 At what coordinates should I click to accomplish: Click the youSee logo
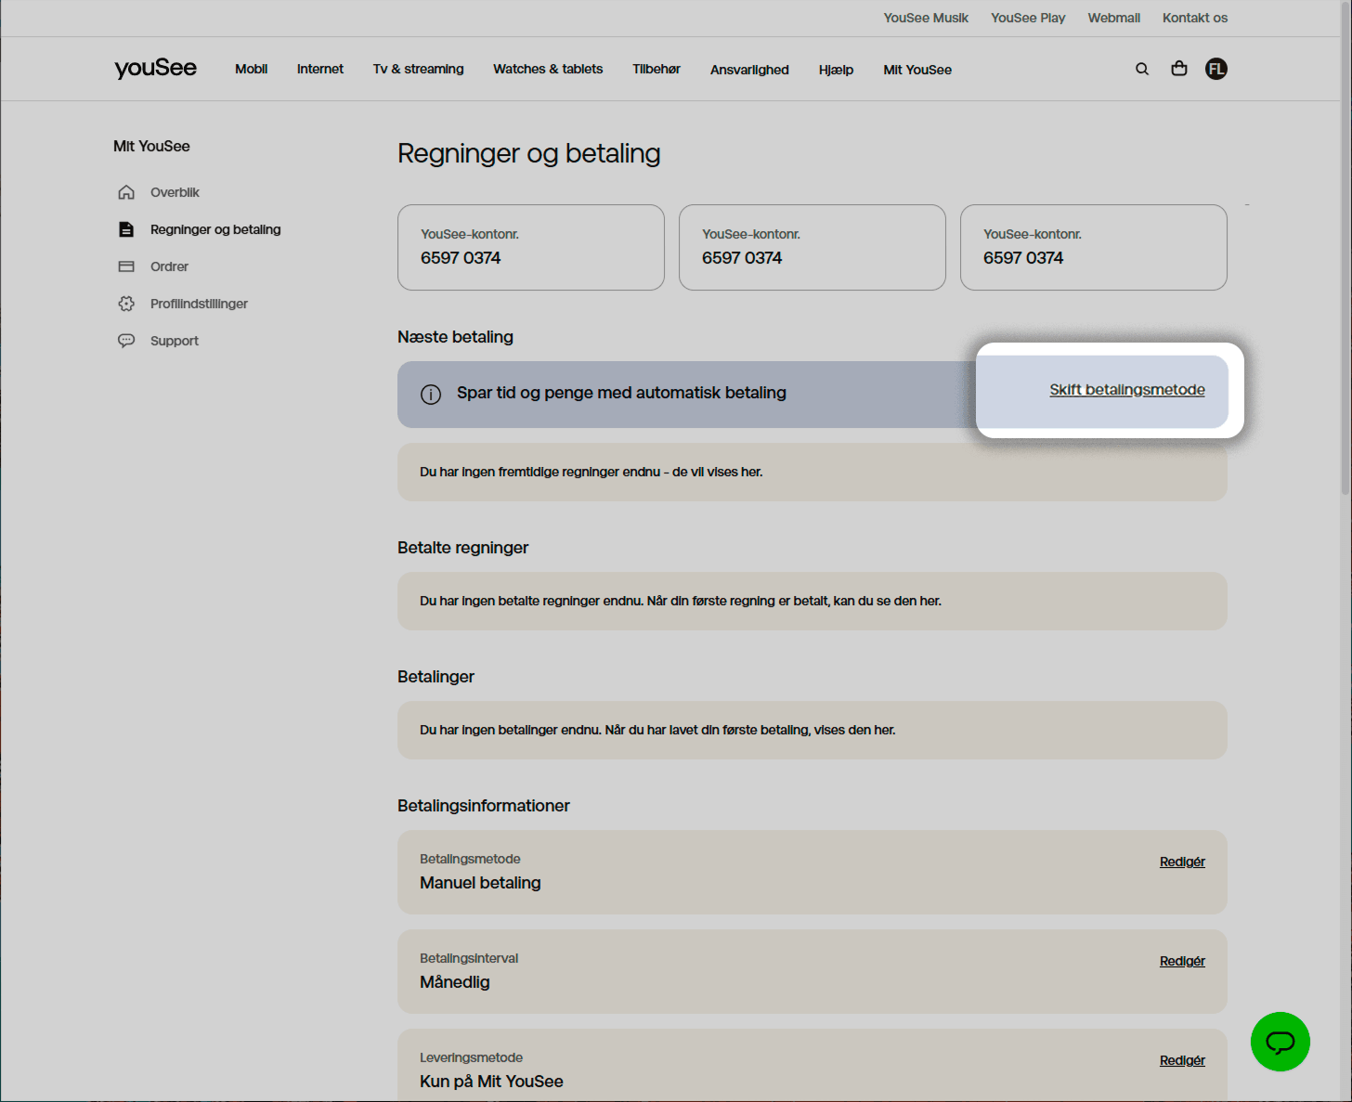(x=155, y=69)
